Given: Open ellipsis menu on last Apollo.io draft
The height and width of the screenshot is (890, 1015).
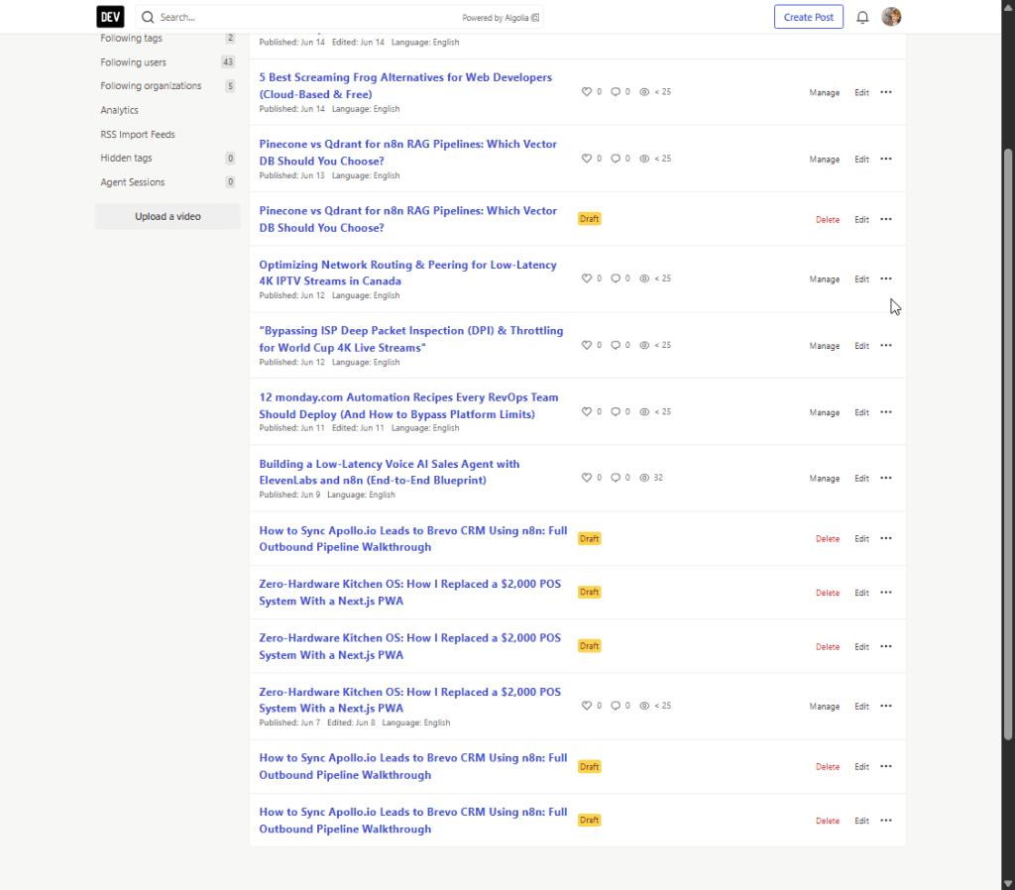Looking at the screenshot, I should tap(886, 820).
